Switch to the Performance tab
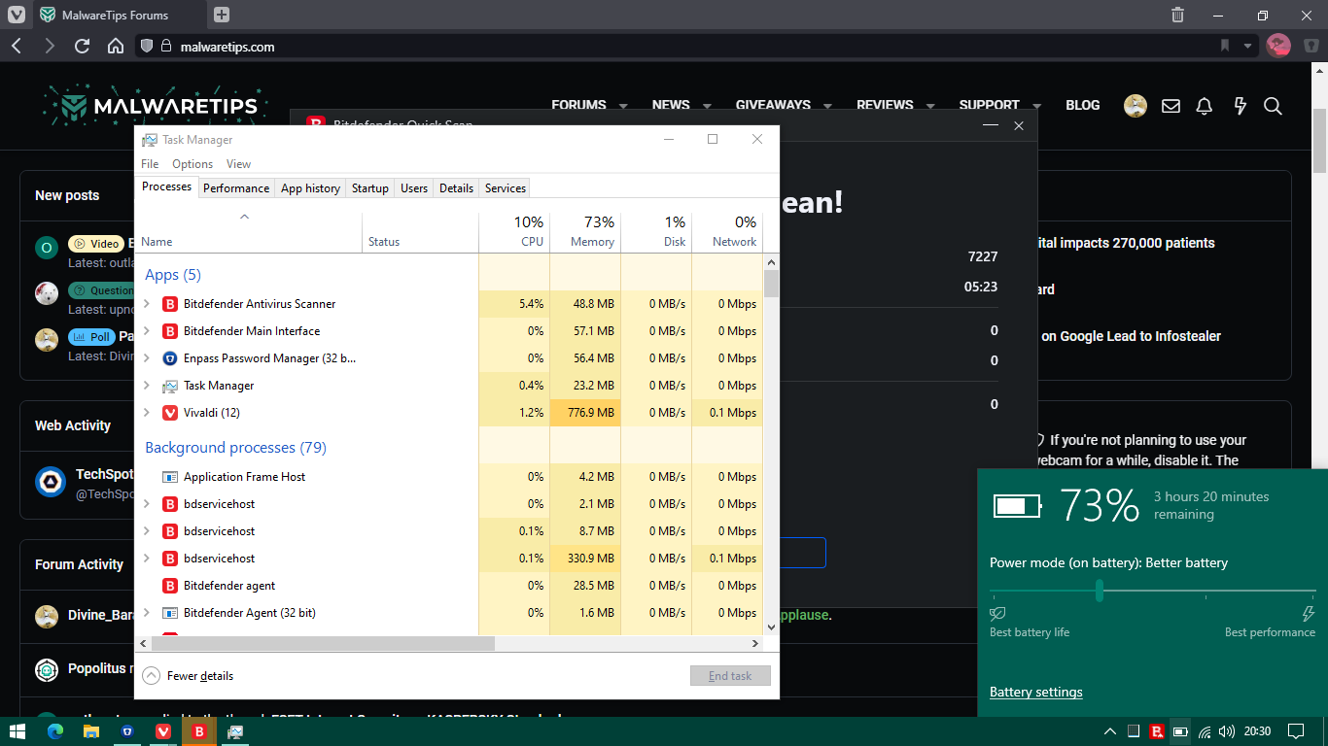The height and width of the screenshot is (746, 1328). [236, 188]
